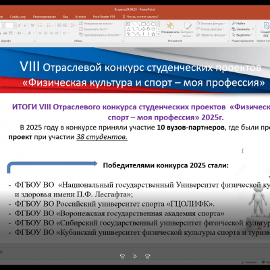270x270 pixels.
Task: Switch to Review (Рецензирование) tab
Action: click(45, 17)
